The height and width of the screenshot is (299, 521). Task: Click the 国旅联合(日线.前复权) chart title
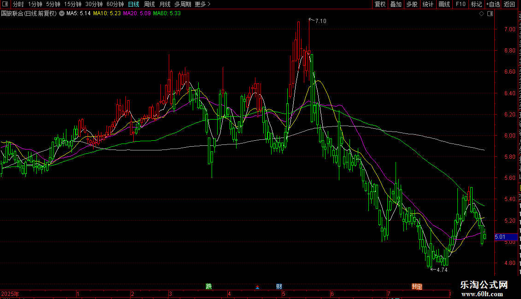[29, 14]
